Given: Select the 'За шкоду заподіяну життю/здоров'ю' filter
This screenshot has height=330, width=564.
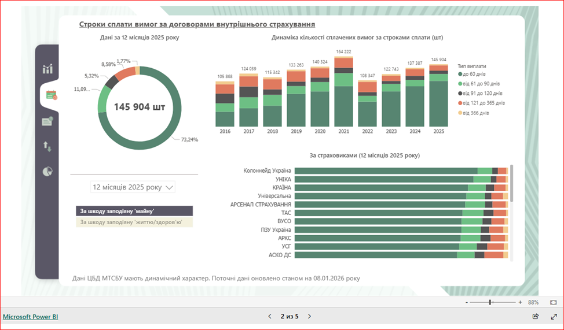Looking at the screenshot, I should click(134, 222).
